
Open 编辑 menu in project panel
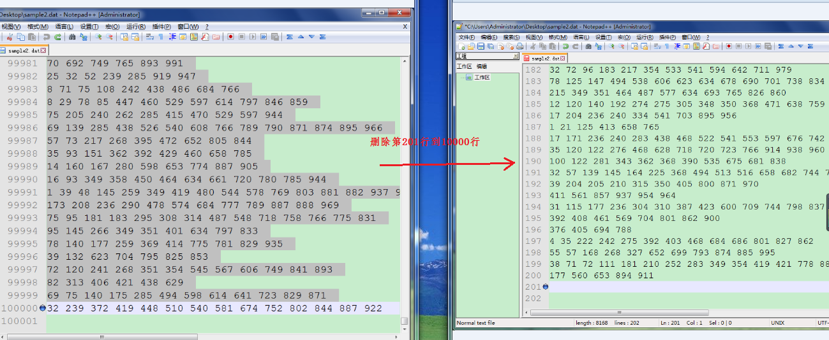point(482,66)
